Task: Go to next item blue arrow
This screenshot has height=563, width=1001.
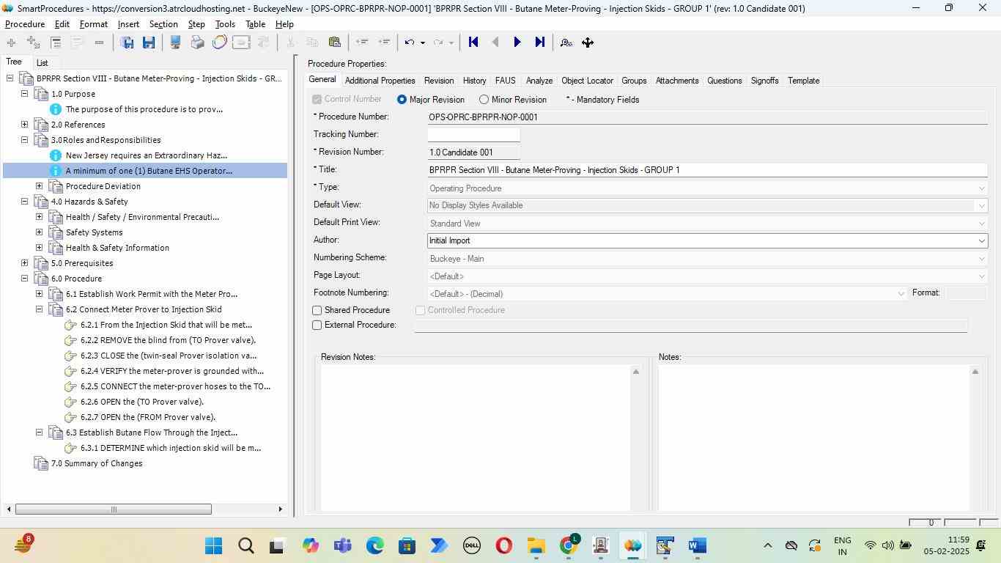Action: click(517, 43)
